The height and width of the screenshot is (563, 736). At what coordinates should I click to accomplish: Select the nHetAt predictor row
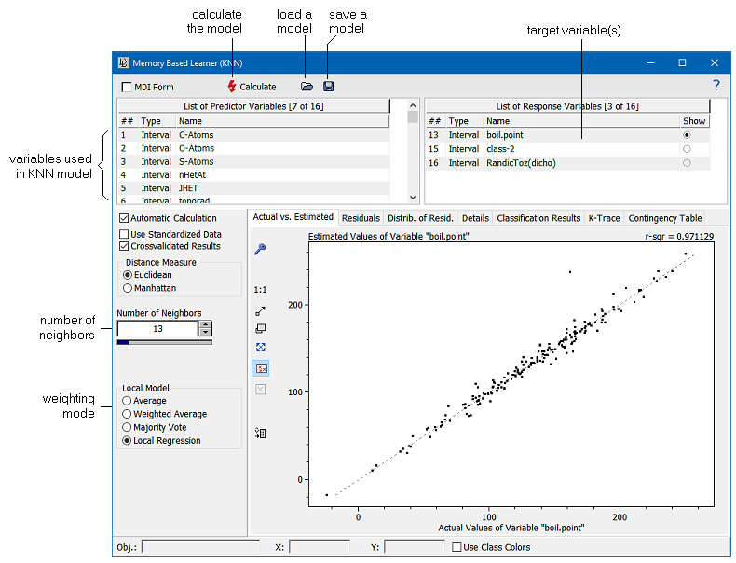(x=253, y=174)
